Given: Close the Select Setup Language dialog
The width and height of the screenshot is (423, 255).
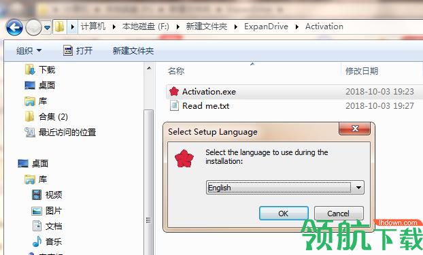Looking at the screenshot, I should point(355,129).
